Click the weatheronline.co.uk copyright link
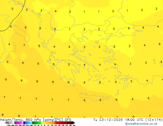 click(x=141, y=124)
